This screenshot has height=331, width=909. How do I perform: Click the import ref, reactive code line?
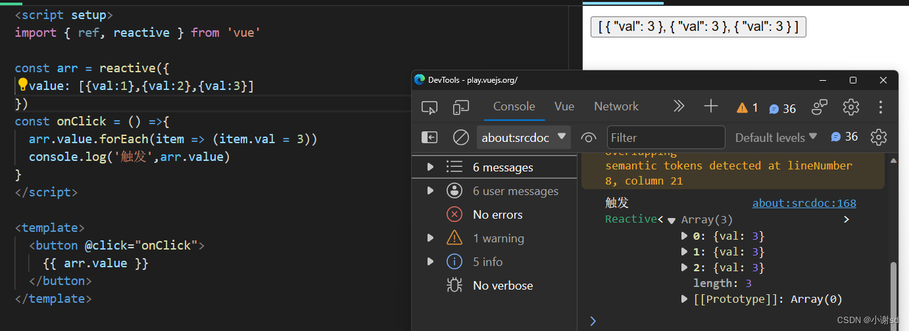coord(138,32)
